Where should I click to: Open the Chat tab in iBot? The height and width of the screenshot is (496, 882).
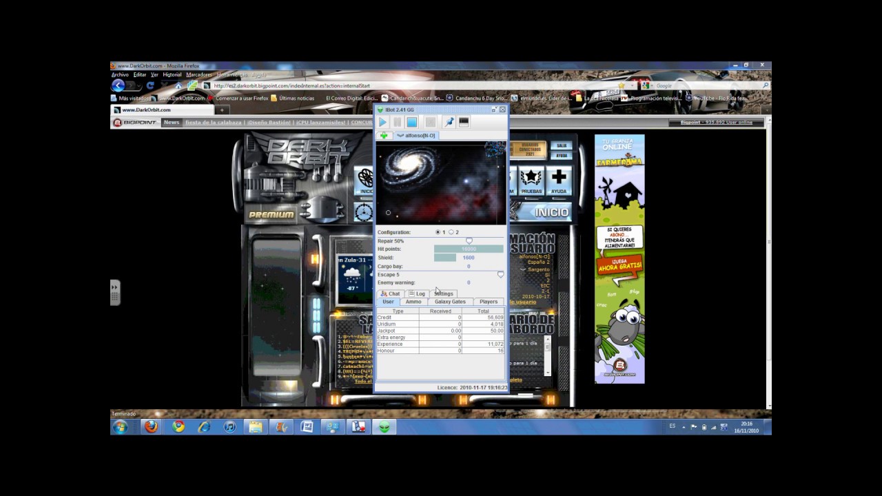(390, 293)
